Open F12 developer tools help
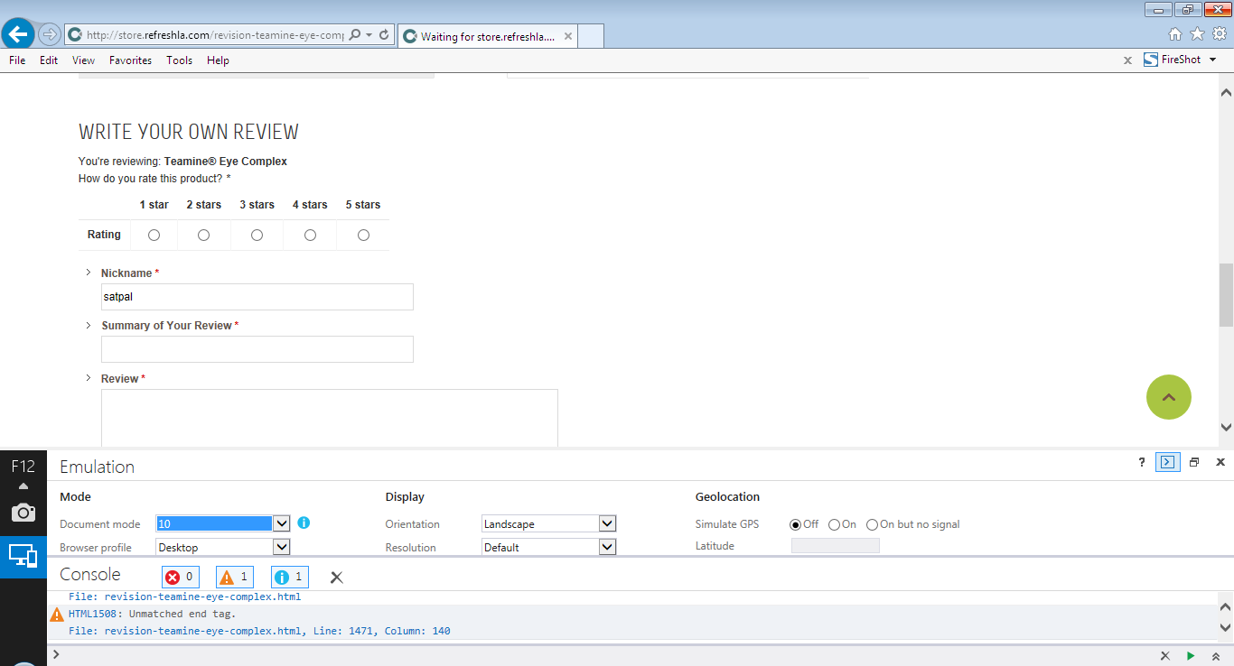 tap(1142, 462)
